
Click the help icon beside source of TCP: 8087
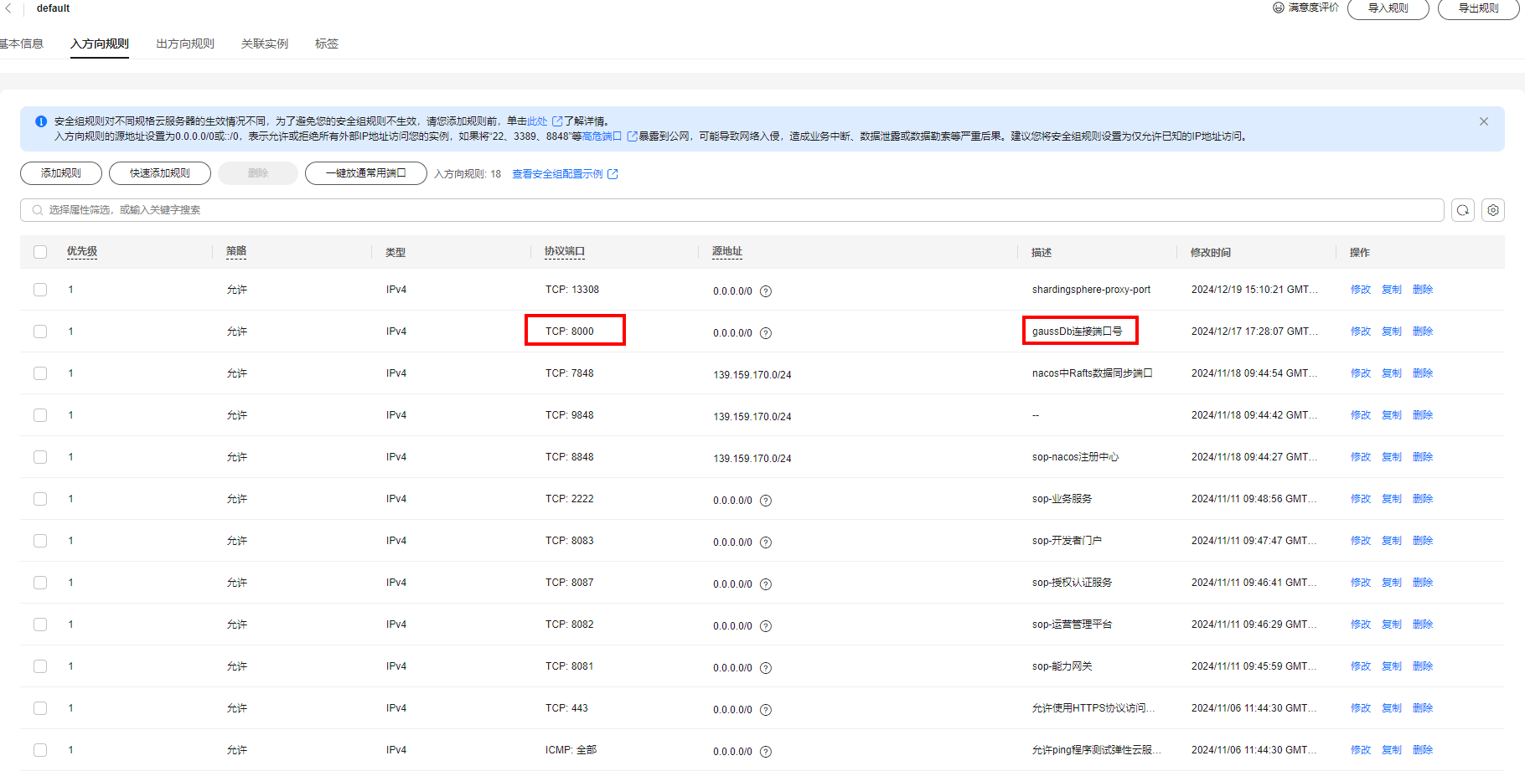tap(766, 584)
